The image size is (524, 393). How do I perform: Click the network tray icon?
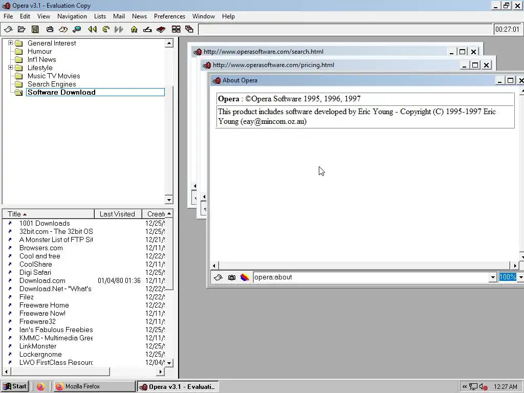click(x=473, y=387)
